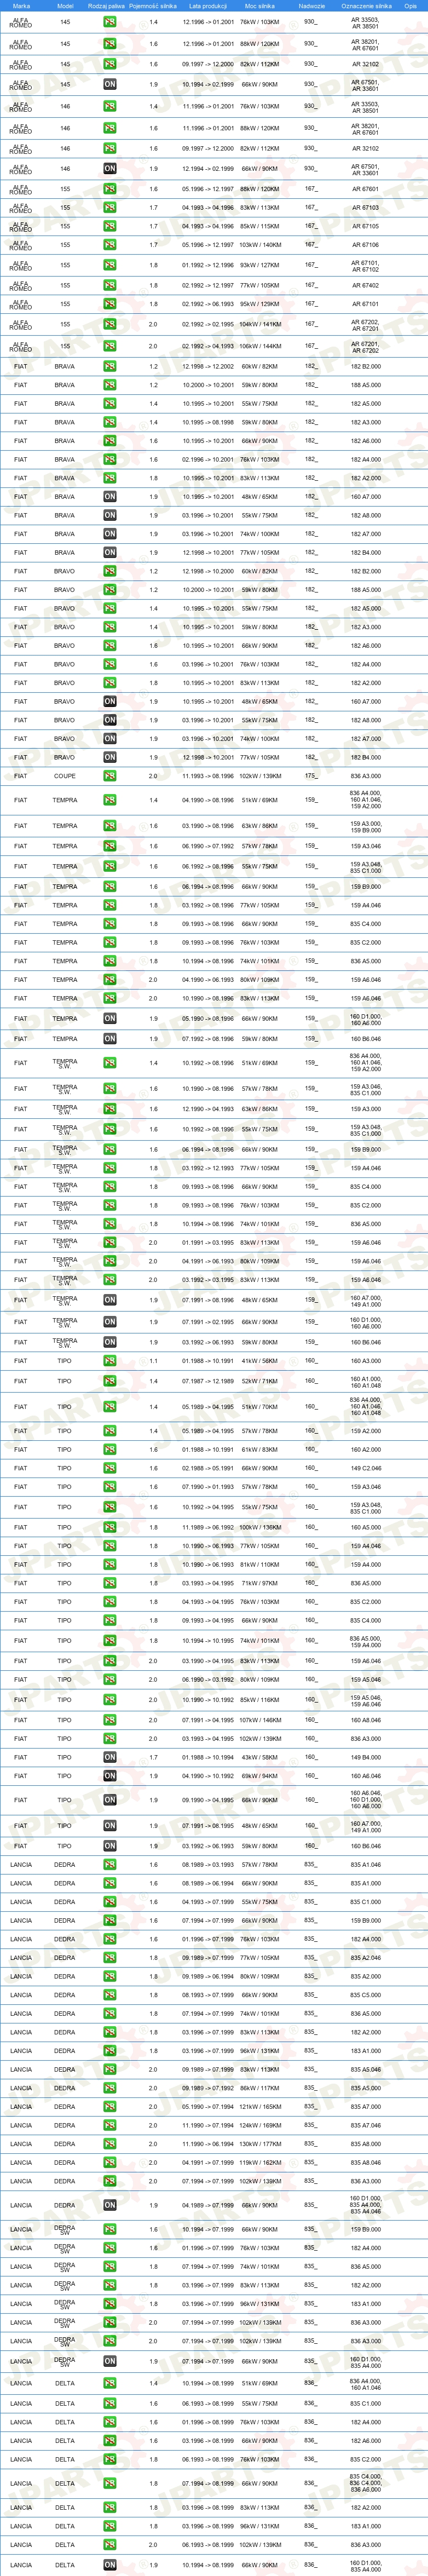Click ON diesel icon in Lancia Dedra SW 1.9 row
Viewport: 428px width, 2576px height.
(110, 2362)
